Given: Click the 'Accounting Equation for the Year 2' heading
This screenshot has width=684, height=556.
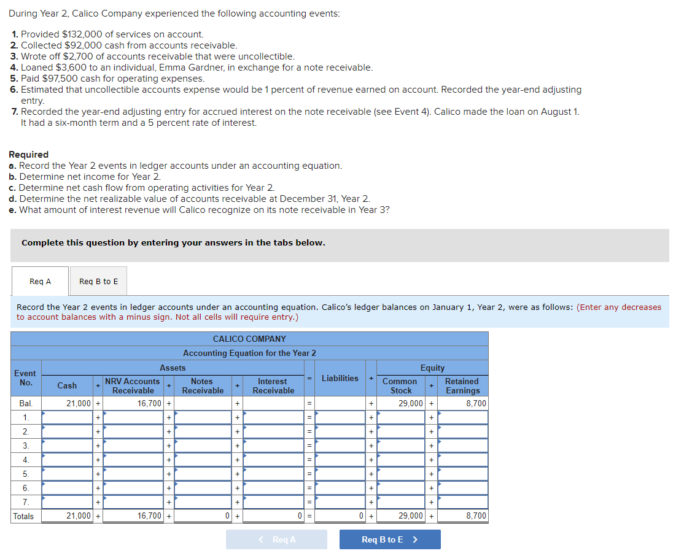Looking at the screenshot, I should coord(249,353).
